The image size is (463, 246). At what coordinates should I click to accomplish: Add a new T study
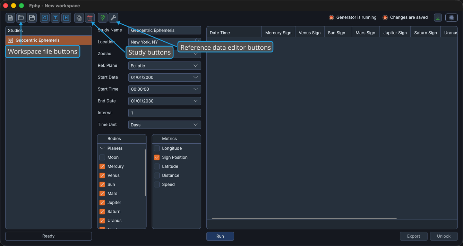coord(55,18)
